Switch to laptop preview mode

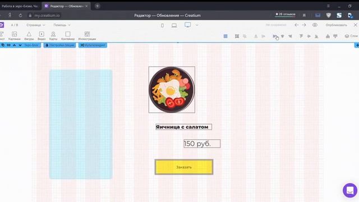click(174, 25)
